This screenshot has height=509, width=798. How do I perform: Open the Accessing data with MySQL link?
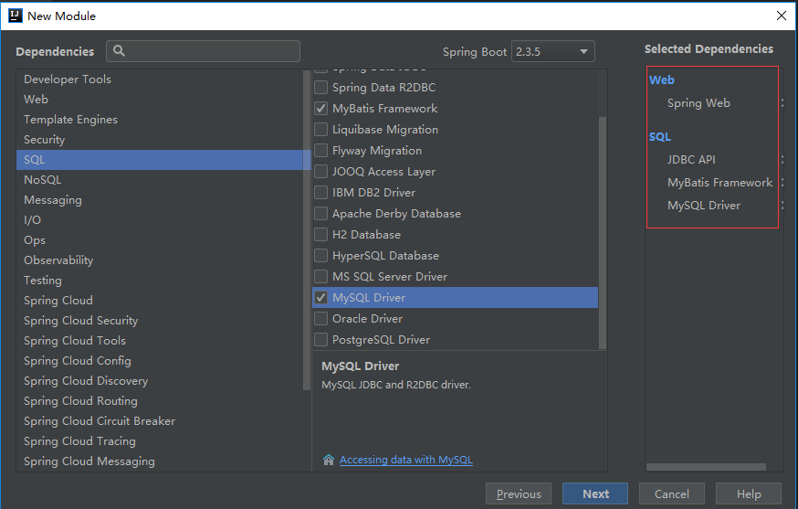406,460
